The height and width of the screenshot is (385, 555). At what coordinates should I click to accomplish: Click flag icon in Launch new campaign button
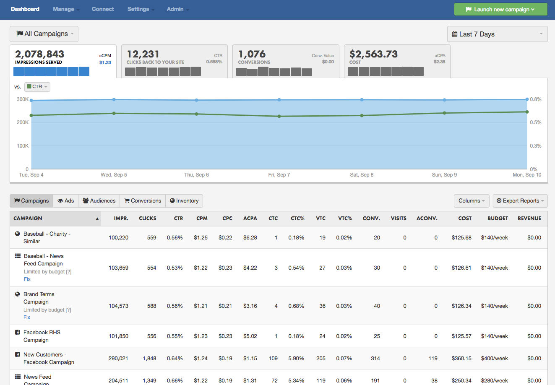pyautogui.click(x=469, y=9)
